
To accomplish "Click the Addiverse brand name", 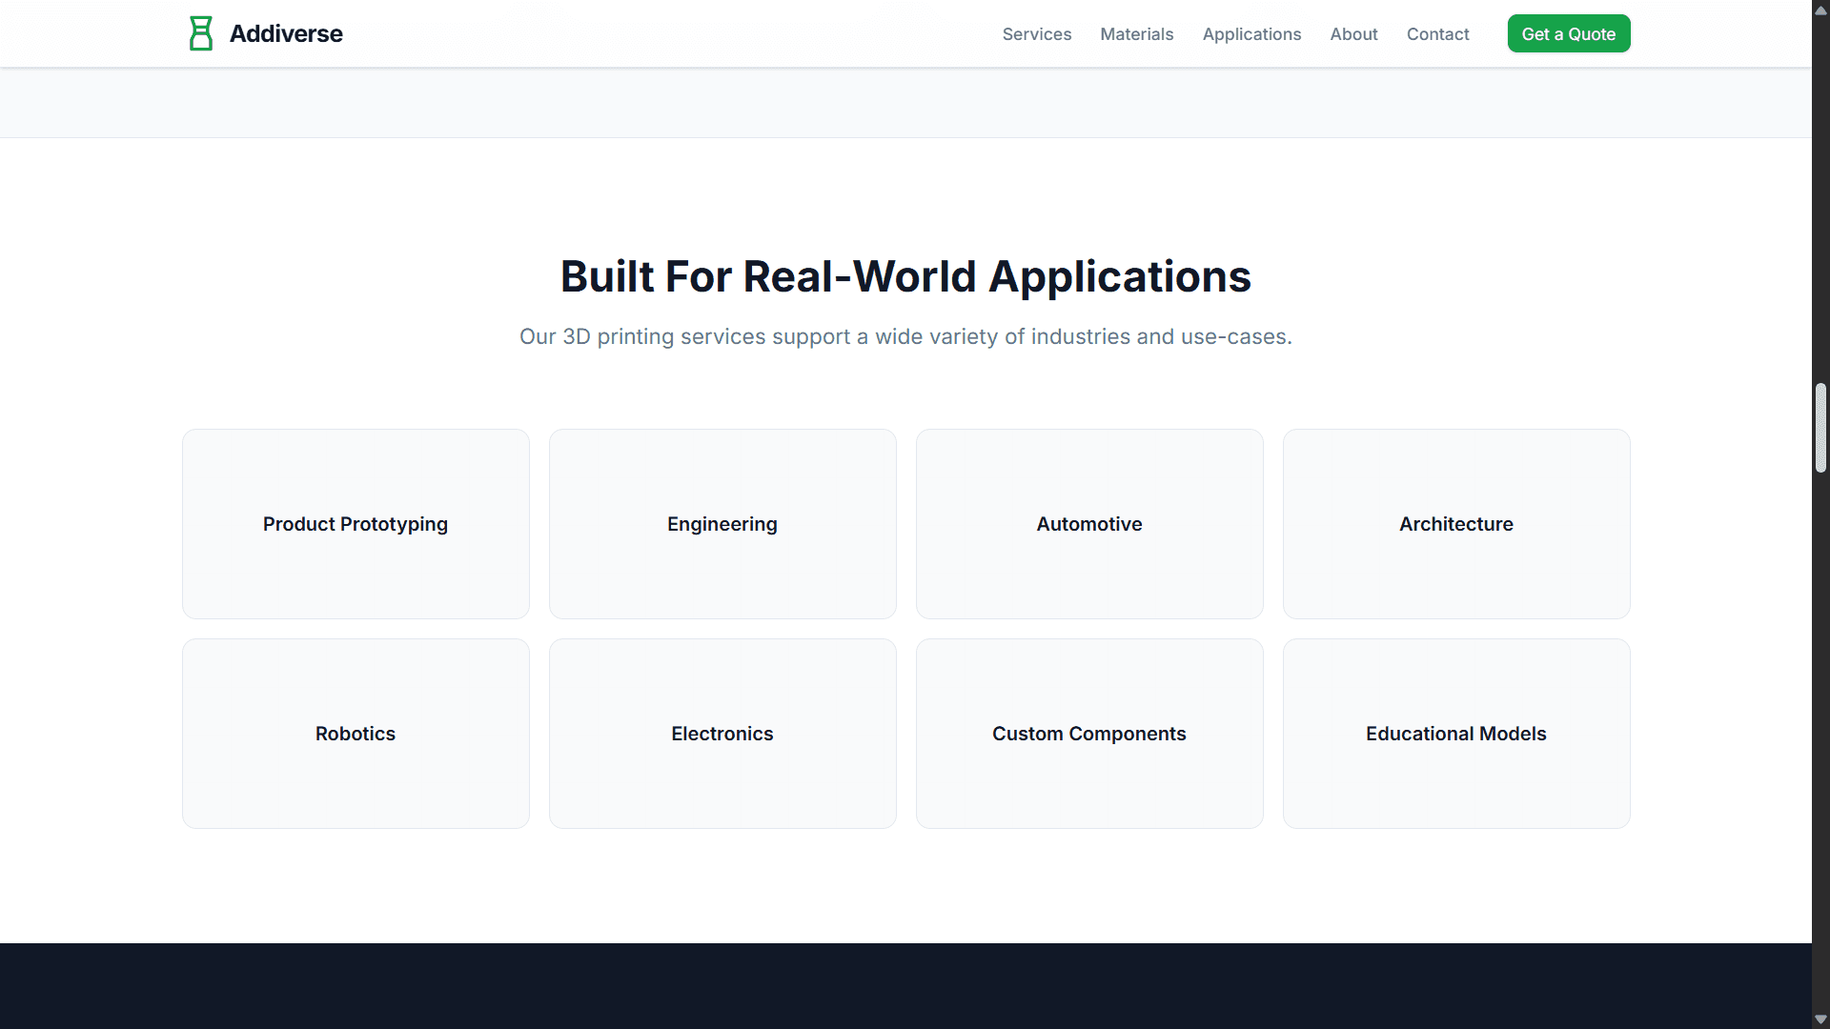I will [286, 33].
